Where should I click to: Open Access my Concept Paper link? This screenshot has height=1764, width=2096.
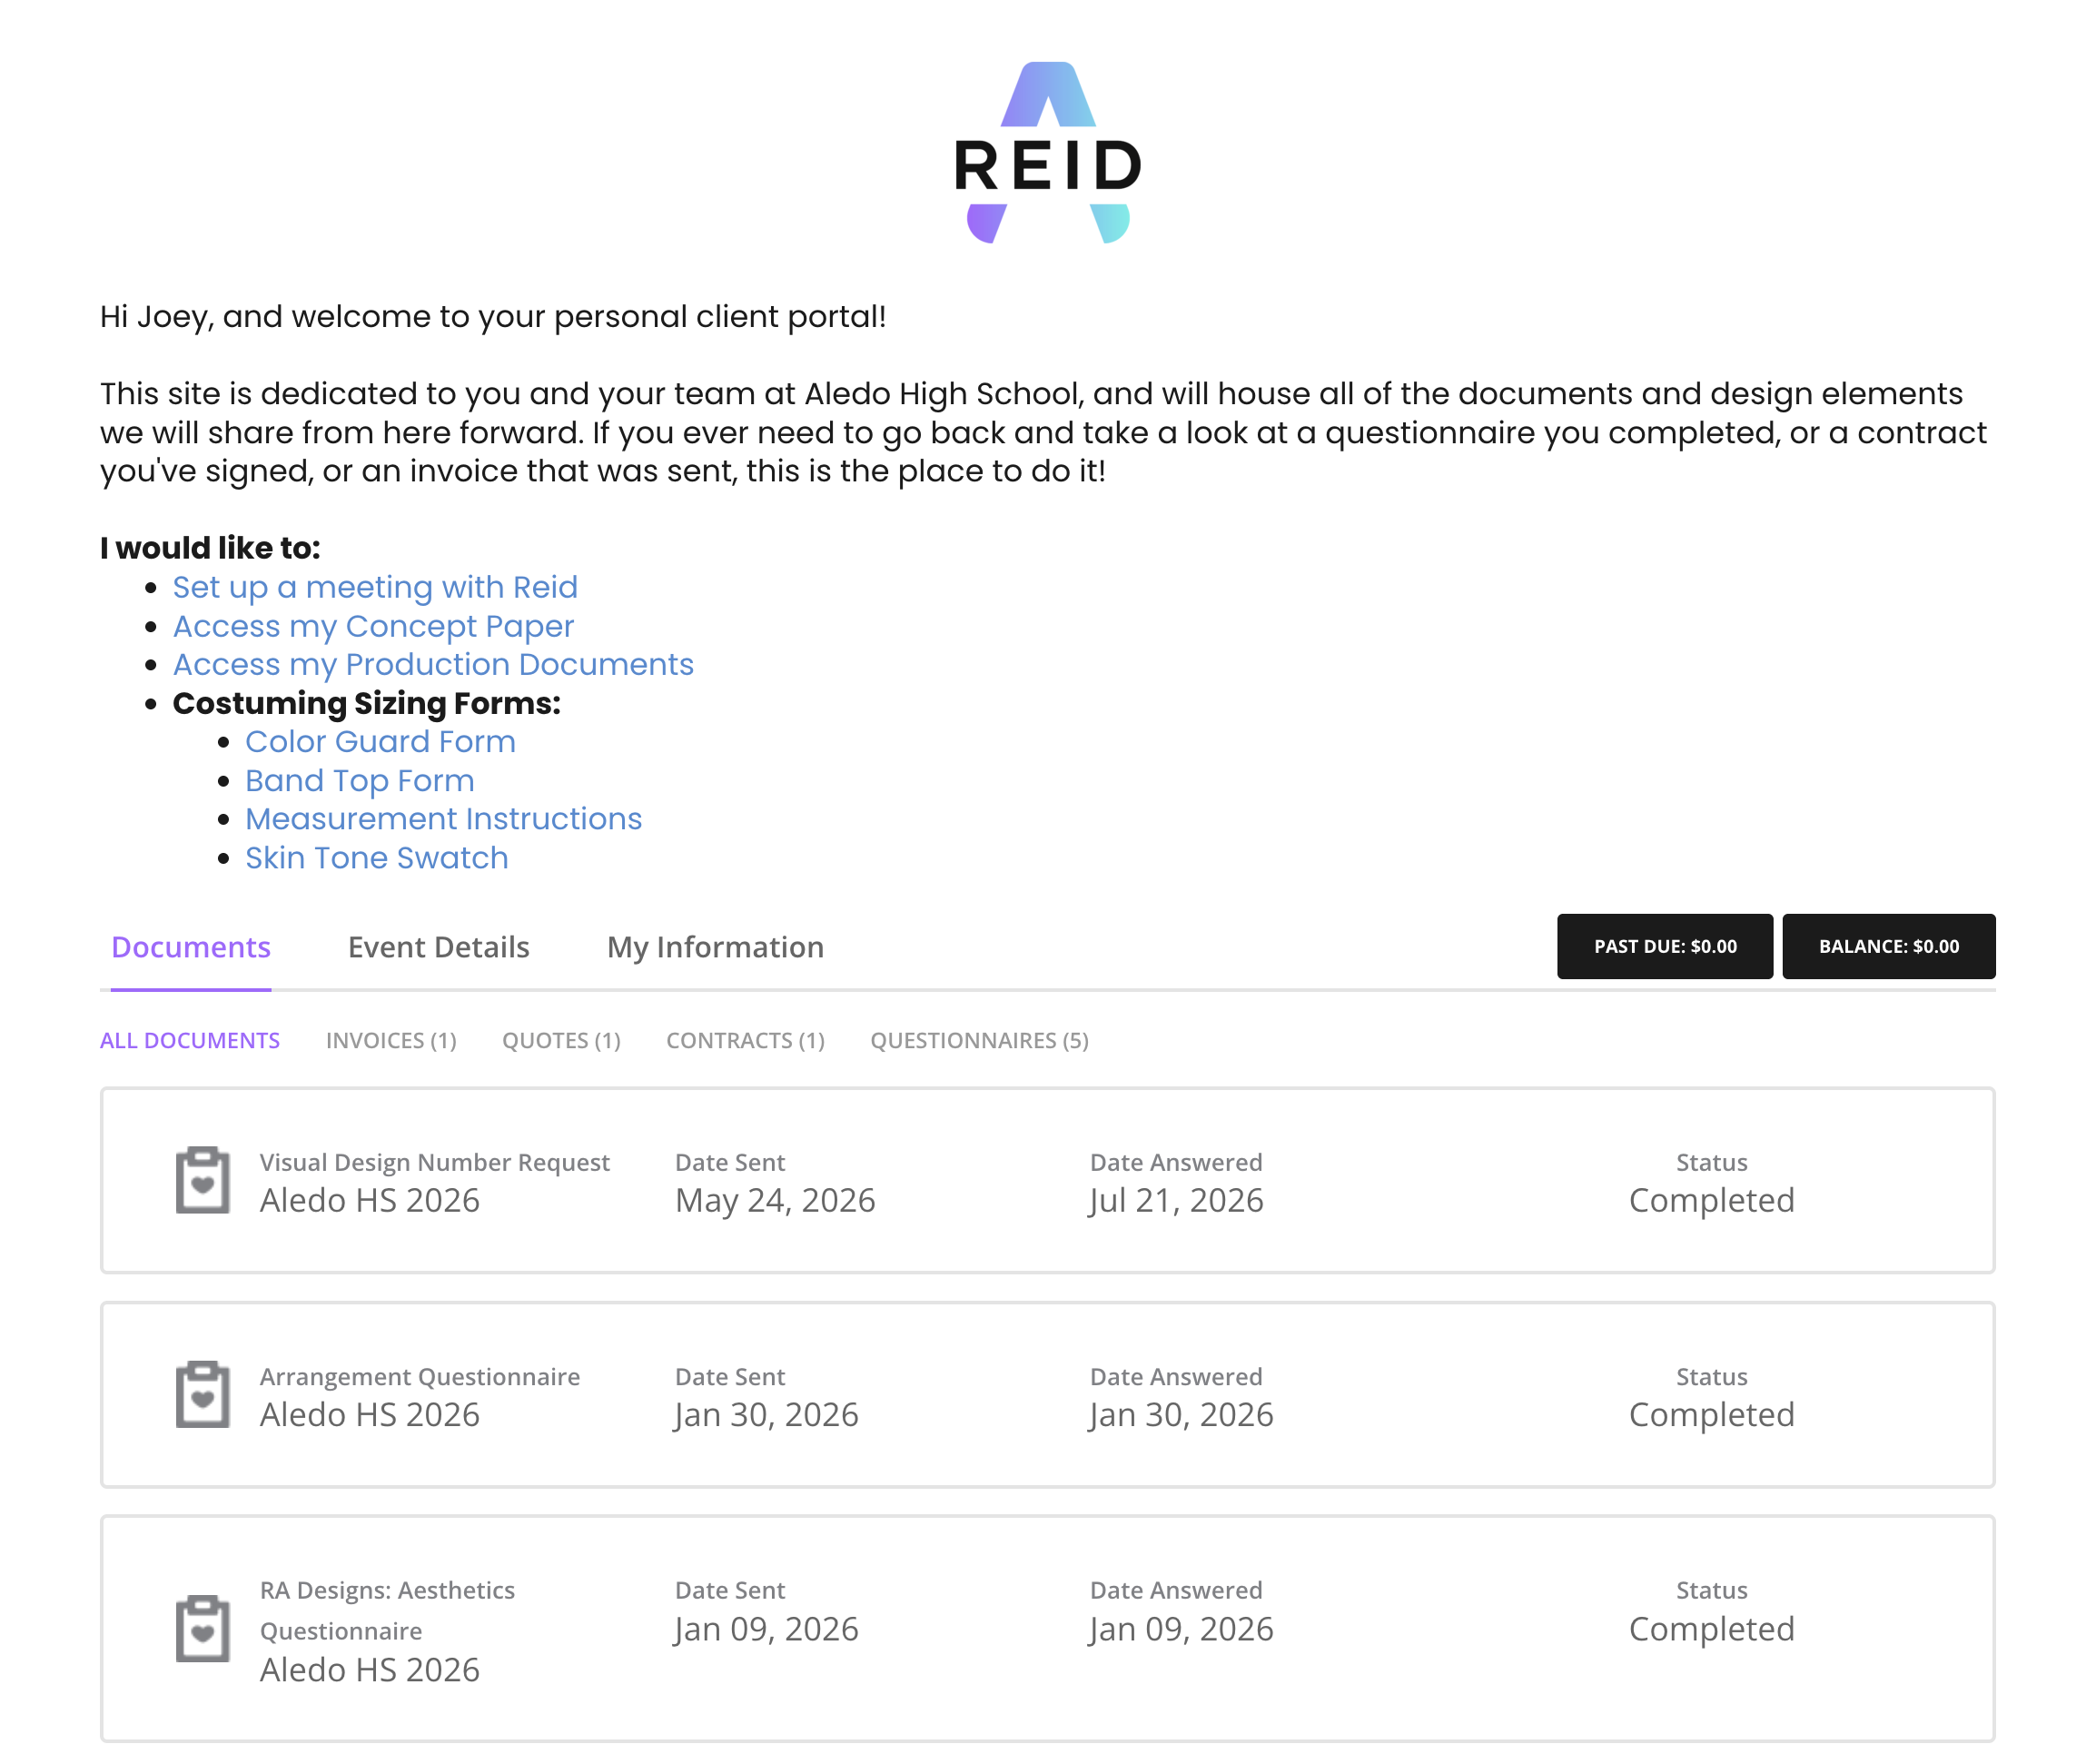(x=374, y=626)
